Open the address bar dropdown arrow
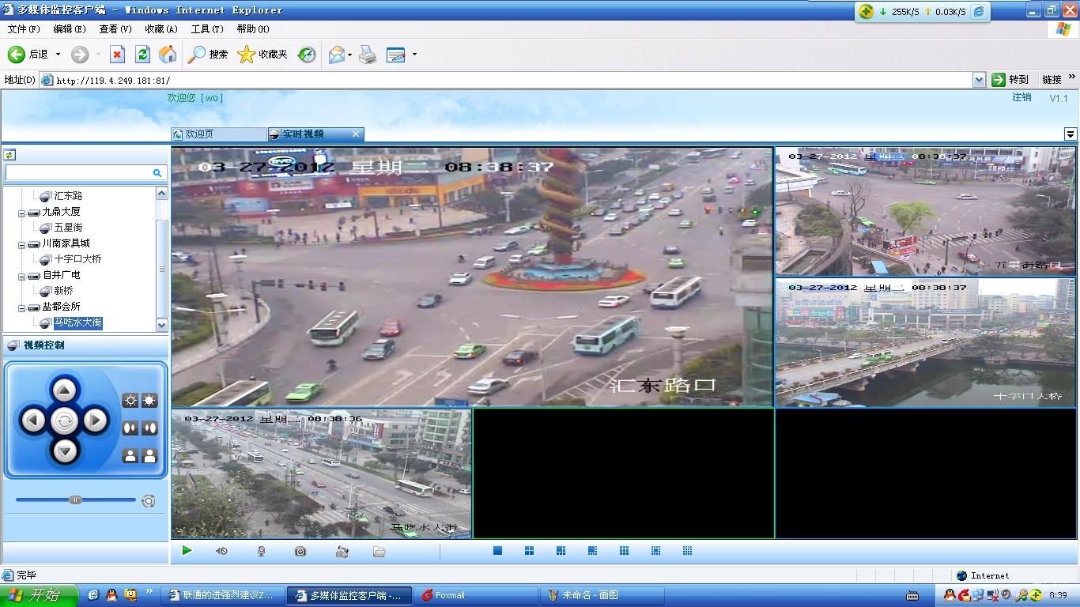1080x607 pixels. (x=979, y=80)
